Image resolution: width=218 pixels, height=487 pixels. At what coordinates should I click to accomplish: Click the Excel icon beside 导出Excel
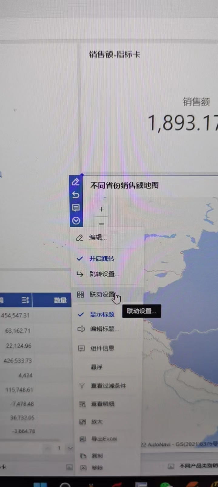[82, 439]
